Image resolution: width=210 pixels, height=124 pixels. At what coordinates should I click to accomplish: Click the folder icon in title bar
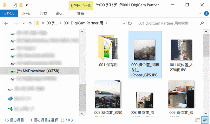[5, 5]
